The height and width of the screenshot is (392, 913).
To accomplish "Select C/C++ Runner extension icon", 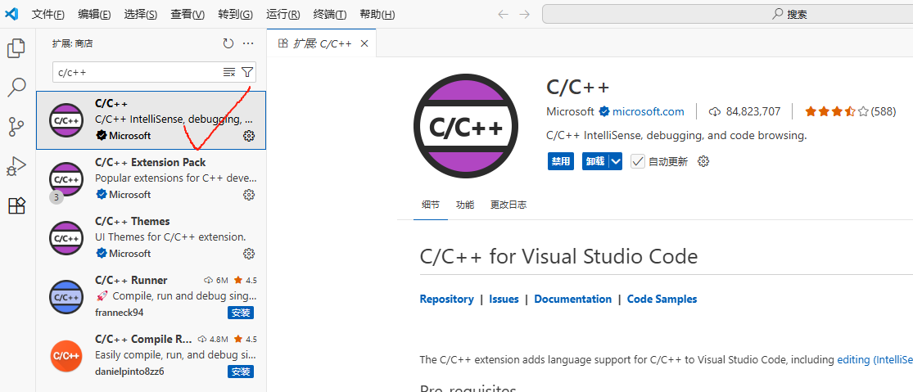I will click(x=66, y=296).
